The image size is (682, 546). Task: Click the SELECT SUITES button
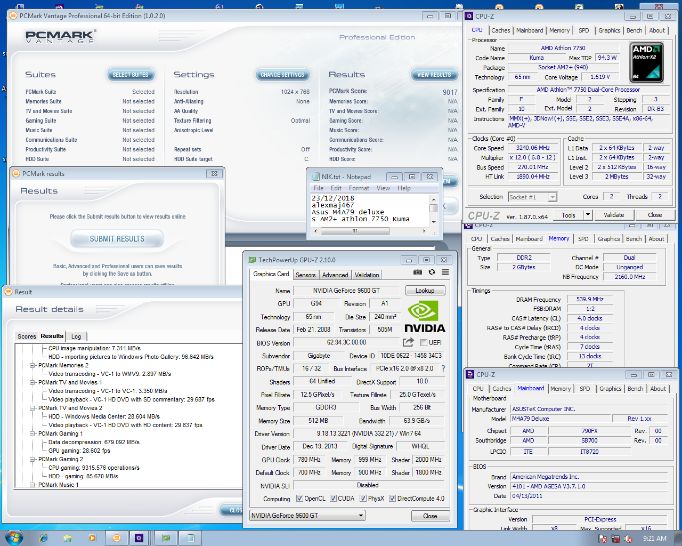point(131,75)
